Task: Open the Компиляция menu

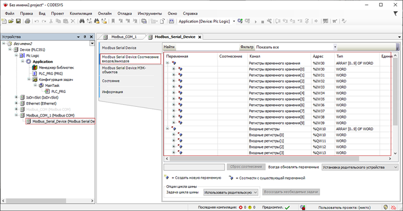Action: click(x=81, y=13)
